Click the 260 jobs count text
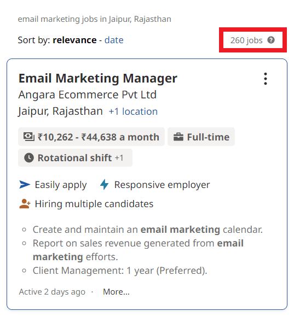This screenshot has height=317, width=294. coord(246,40)
